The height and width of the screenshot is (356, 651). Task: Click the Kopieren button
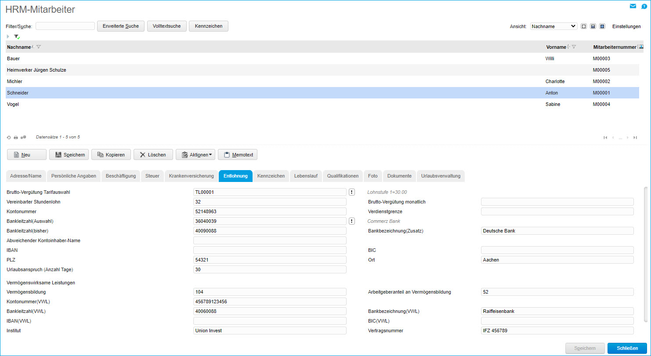[111, 155]
